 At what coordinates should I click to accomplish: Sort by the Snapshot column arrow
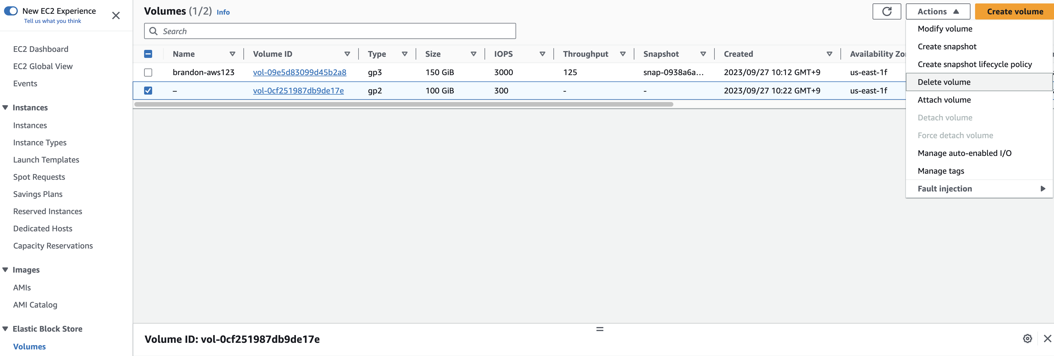703,54
